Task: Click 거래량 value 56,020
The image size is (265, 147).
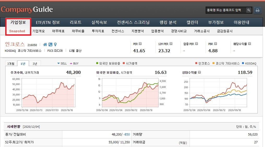Action: 253,134
